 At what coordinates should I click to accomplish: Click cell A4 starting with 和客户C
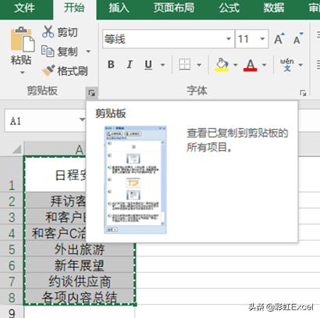[x=55, y=233]
